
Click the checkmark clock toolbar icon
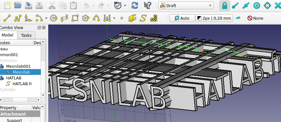pos(118,5)
